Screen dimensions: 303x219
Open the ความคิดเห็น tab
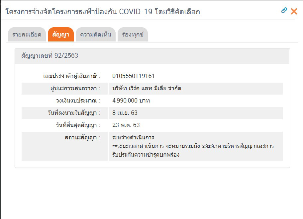95,35
